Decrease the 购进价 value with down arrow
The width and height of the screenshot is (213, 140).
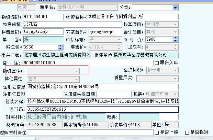pyautogui.click(x=60, y=48)
